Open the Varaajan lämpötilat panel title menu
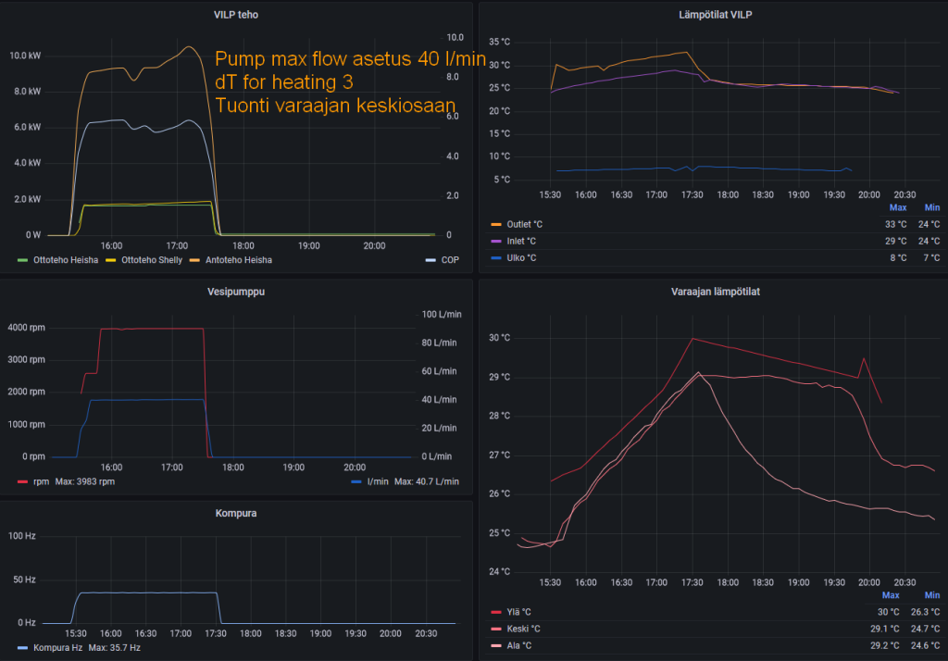948x661 pixels. [716, 292]
